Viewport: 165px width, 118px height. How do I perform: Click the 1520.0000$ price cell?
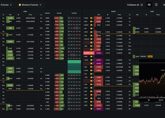tap(31, 109)
